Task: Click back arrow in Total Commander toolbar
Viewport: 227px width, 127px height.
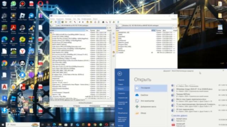Action: tap(79, 22)
